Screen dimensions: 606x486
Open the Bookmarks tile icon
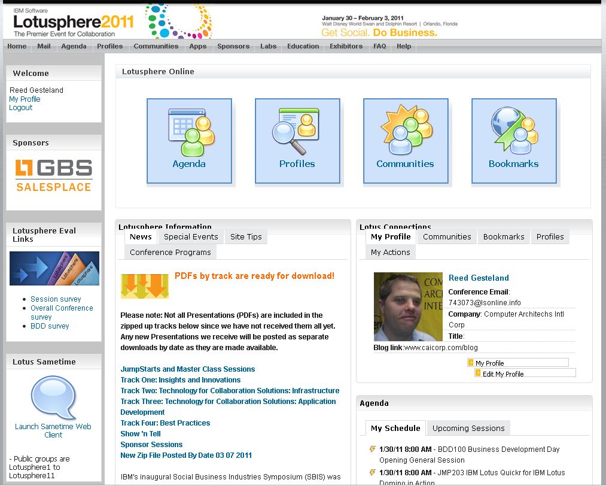(514, 141)
